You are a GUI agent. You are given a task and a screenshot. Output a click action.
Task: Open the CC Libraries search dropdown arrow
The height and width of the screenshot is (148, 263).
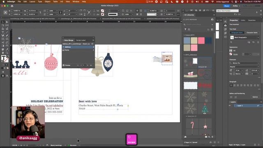click(212, 25)
